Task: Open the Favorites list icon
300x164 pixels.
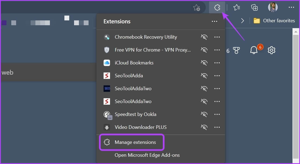Action: (237, 8)
